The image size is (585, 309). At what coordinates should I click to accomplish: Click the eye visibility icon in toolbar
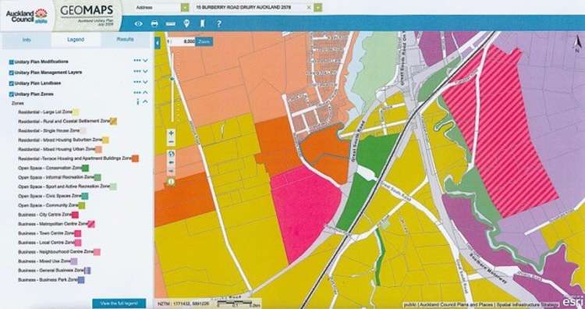[x=138, y=24]
